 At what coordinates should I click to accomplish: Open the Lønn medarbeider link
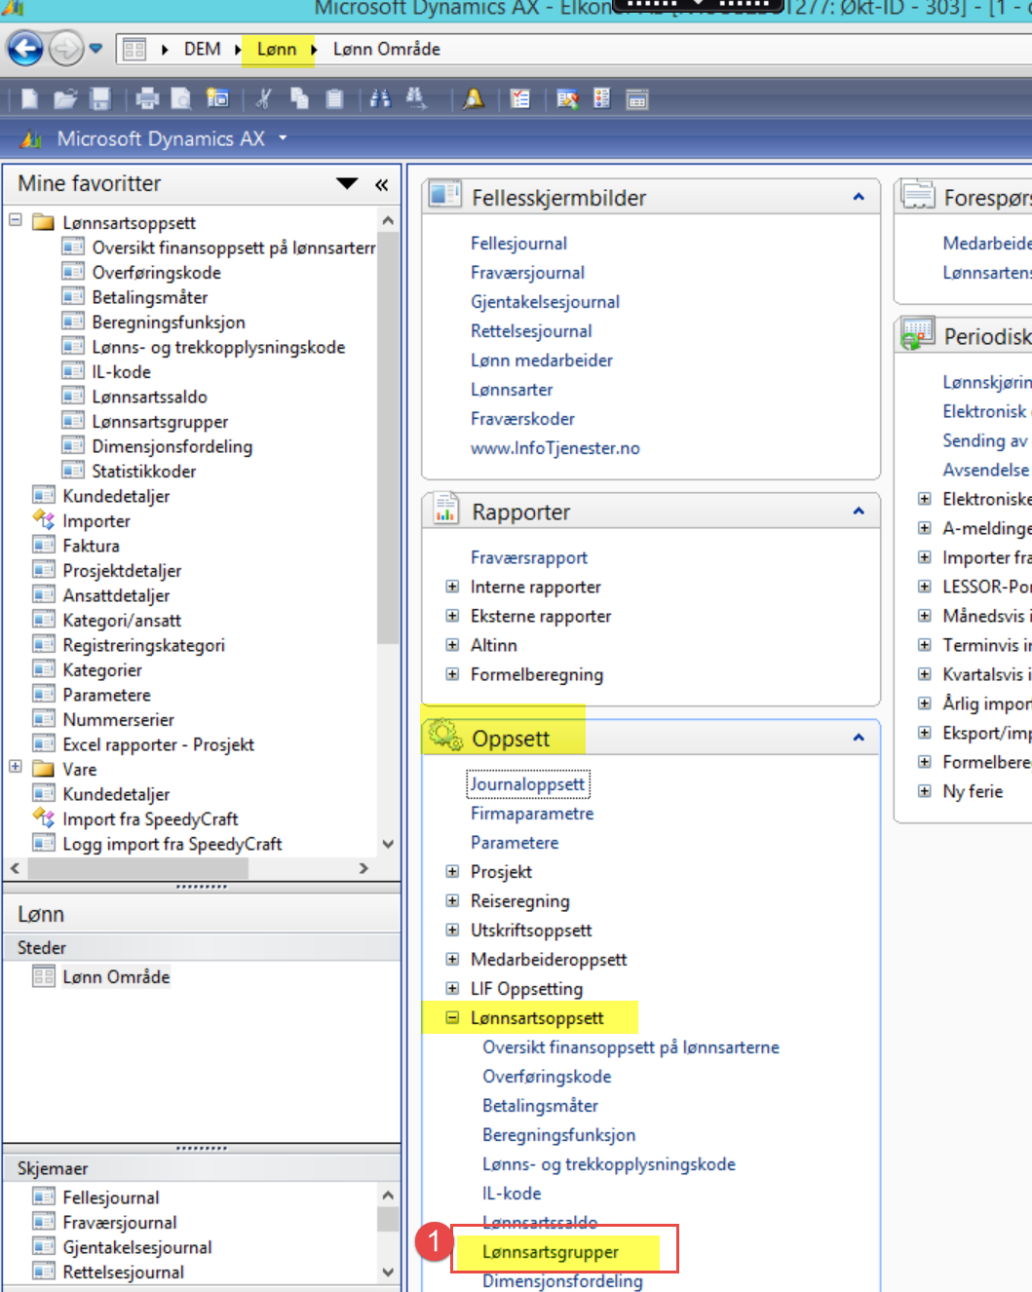(542, 361)
